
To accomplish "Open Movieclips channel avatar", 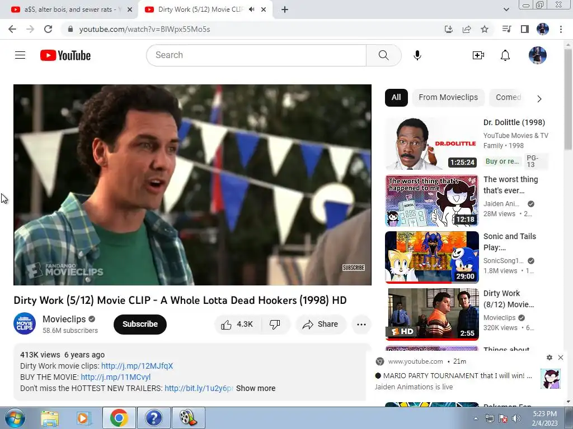I will pyautogui.click(x=25, y=323).
